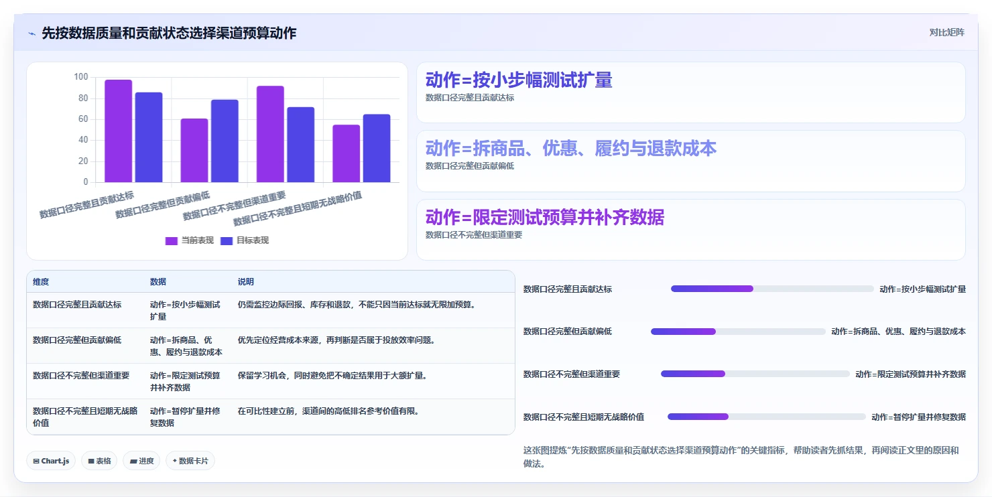This screenshot has width=992, height=497.
Task: Click the 动作=拆商品、优惠、履约与退款成本 card heading
Action: [x=571, y=149]
